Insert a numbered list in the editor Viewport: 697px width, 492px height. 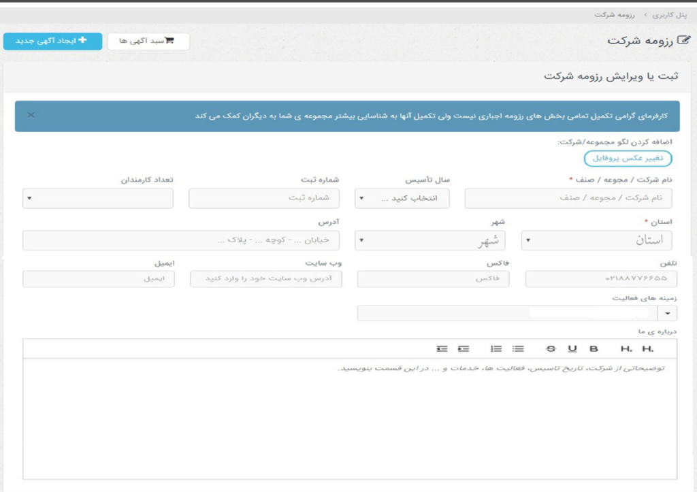[496, 348]
